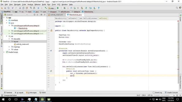
Task: Click the Project Structure icon
Action: coord(90,8)
